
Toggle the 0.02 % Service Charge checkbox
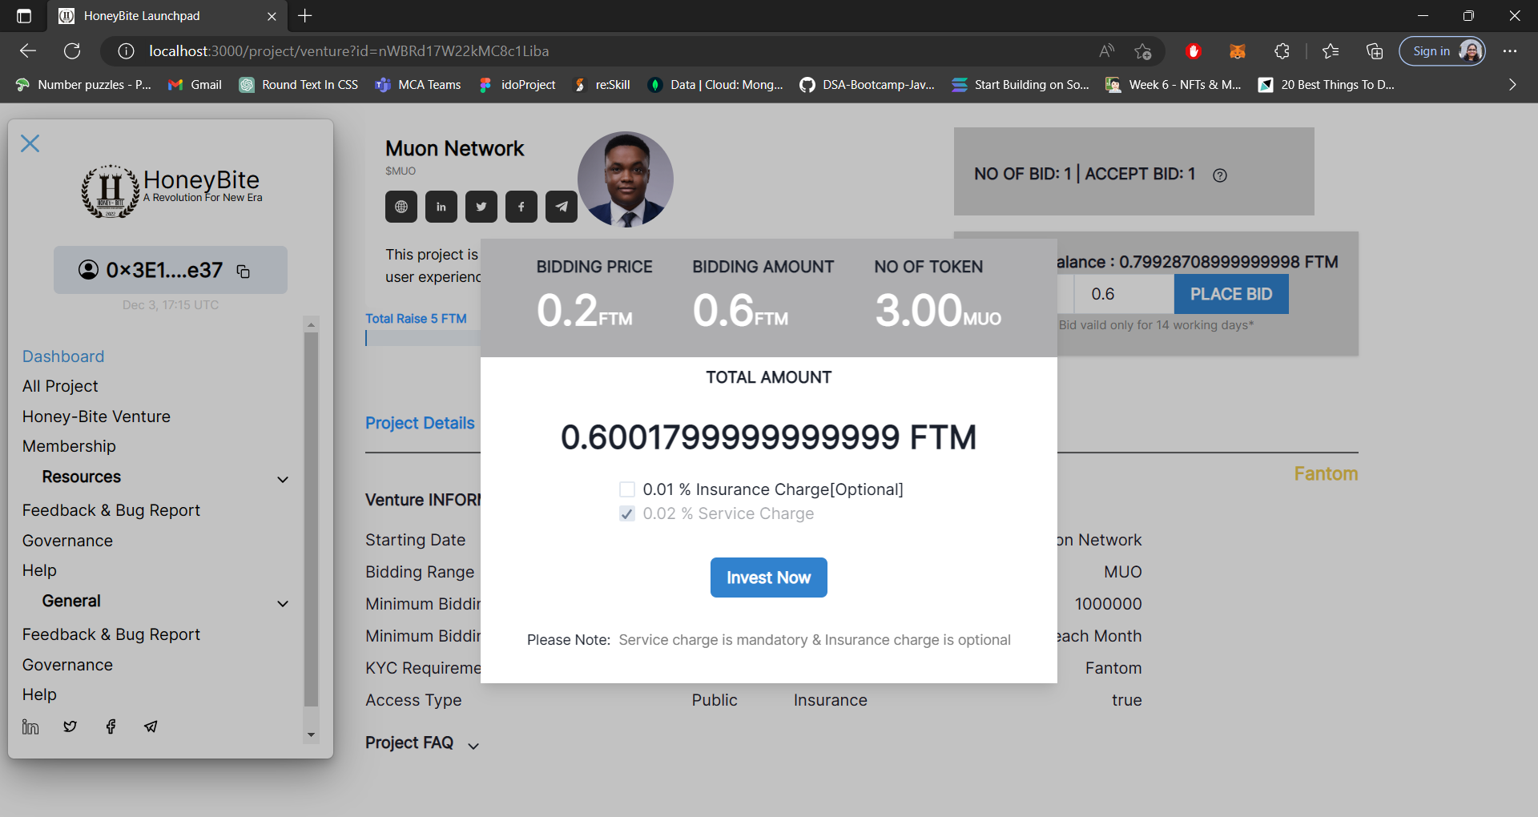tap(627, 513)
